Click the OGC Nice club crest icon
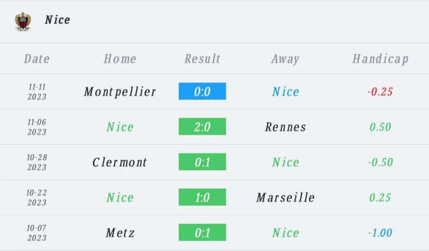Image resolution: width=429 pixels, height=251 pixels. 23,22
